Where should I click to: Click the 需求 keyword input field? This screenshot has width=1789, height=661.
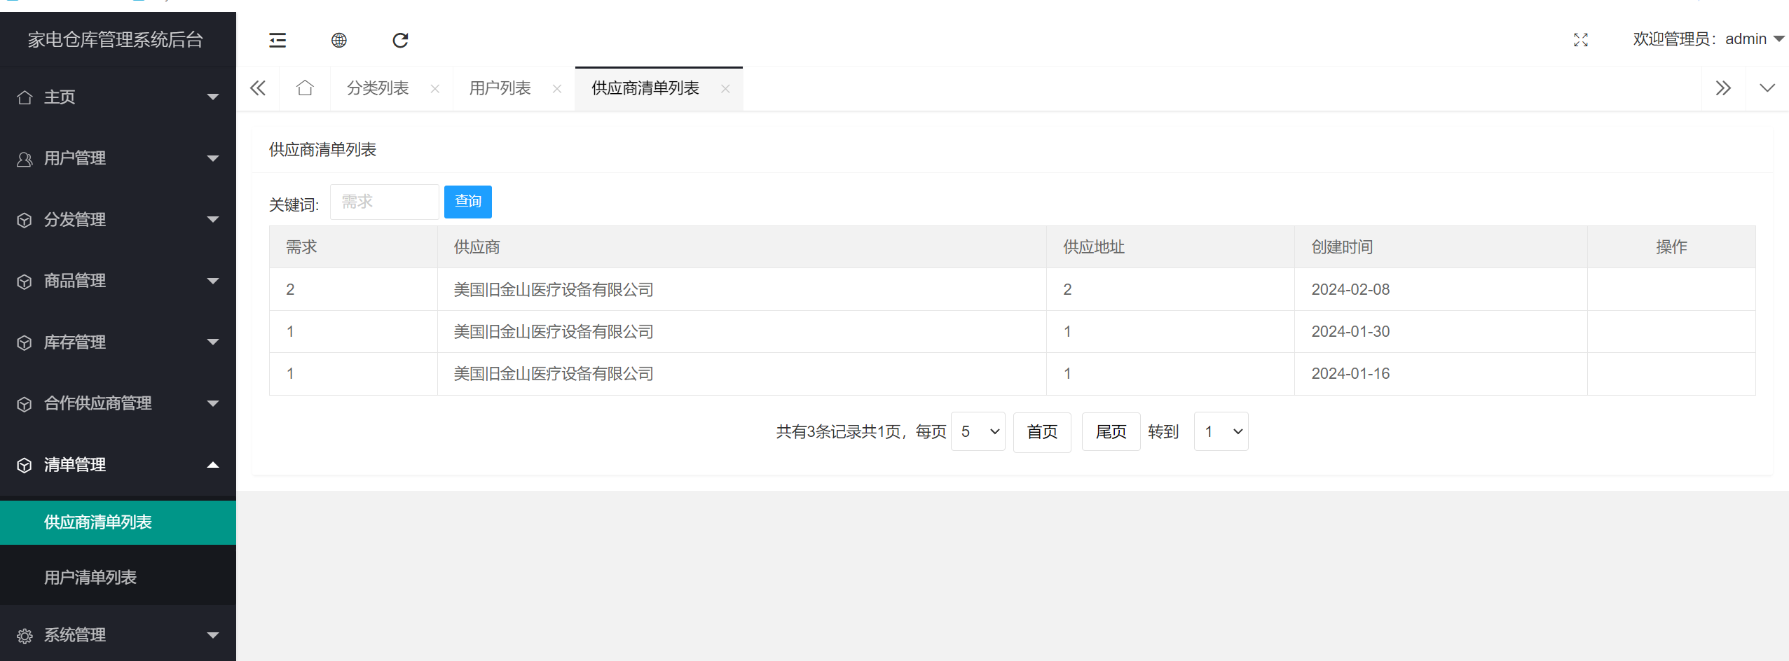[383, 202]
